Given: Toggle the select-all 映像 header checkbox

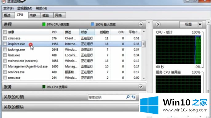Looking at the screenshot, I should [x=5, y=32].
